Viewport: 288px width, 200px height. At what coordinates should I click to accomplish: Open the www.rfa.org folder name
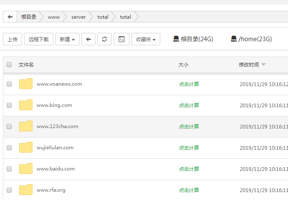(51, 190)
